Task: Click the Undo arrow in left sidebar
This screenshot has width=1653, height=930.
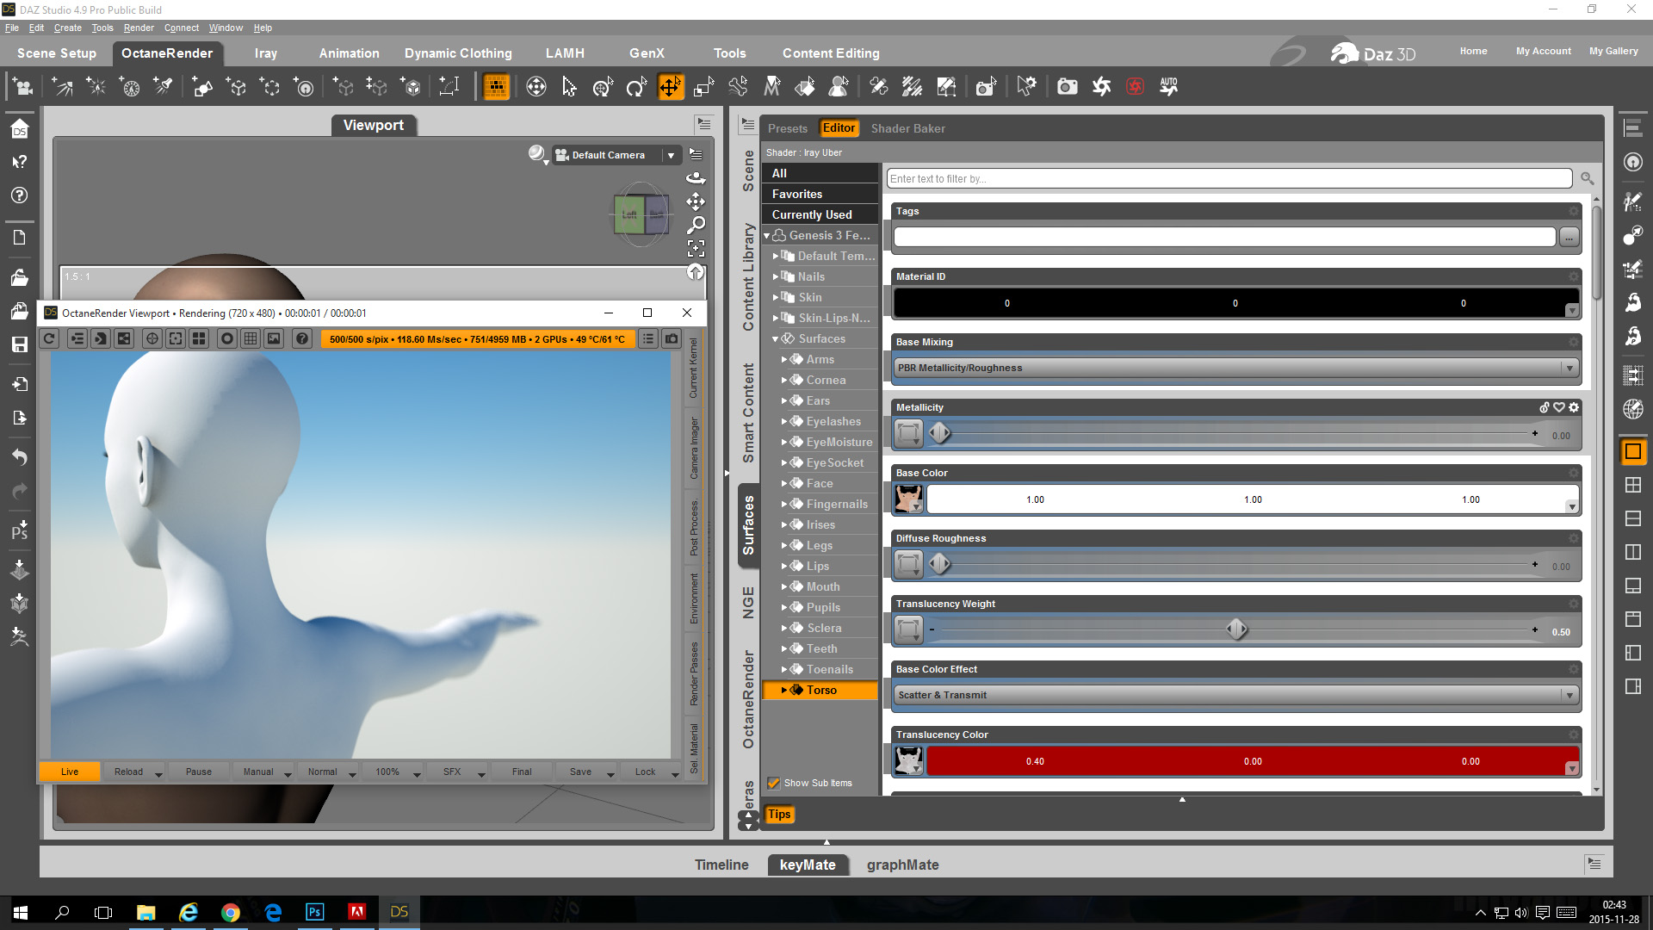Action: point(19,456)
